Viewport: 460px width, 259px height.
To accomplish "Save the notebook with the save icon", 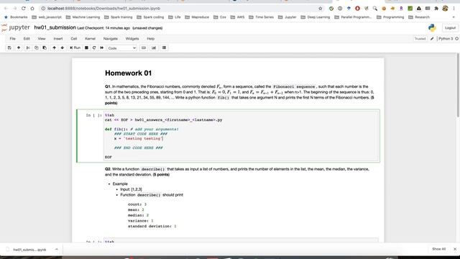I will tap(9, 48).
